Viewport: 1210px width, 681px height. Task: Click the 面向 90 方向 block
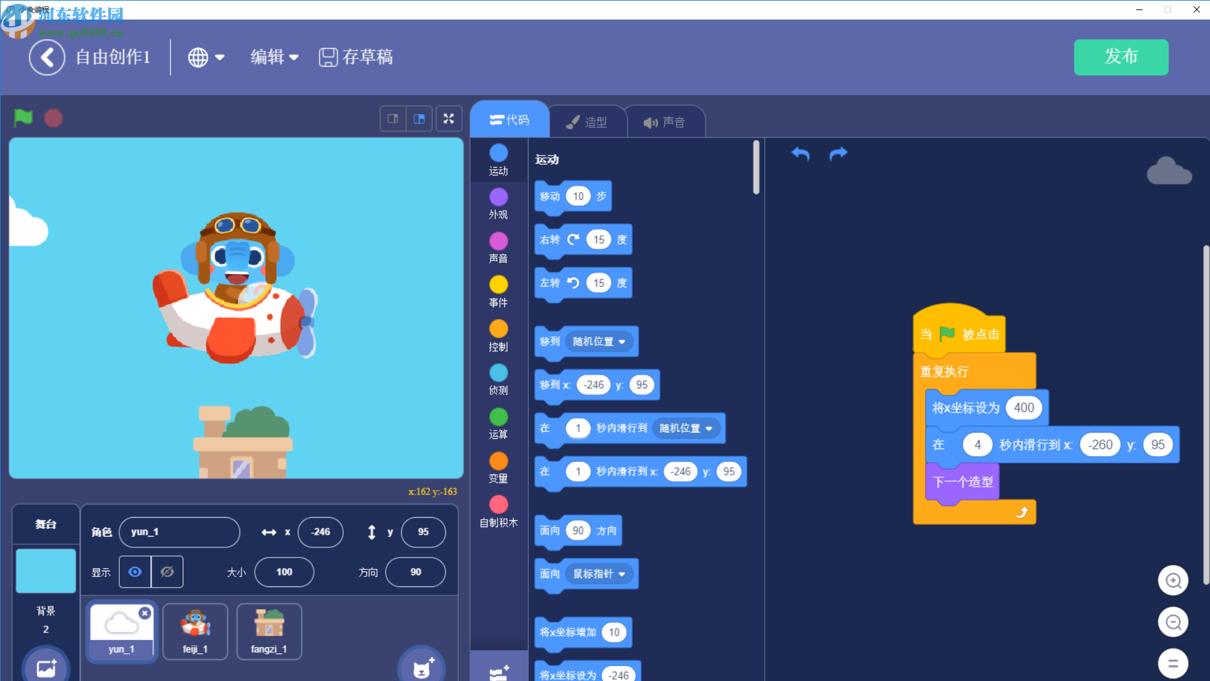[578, 531]
